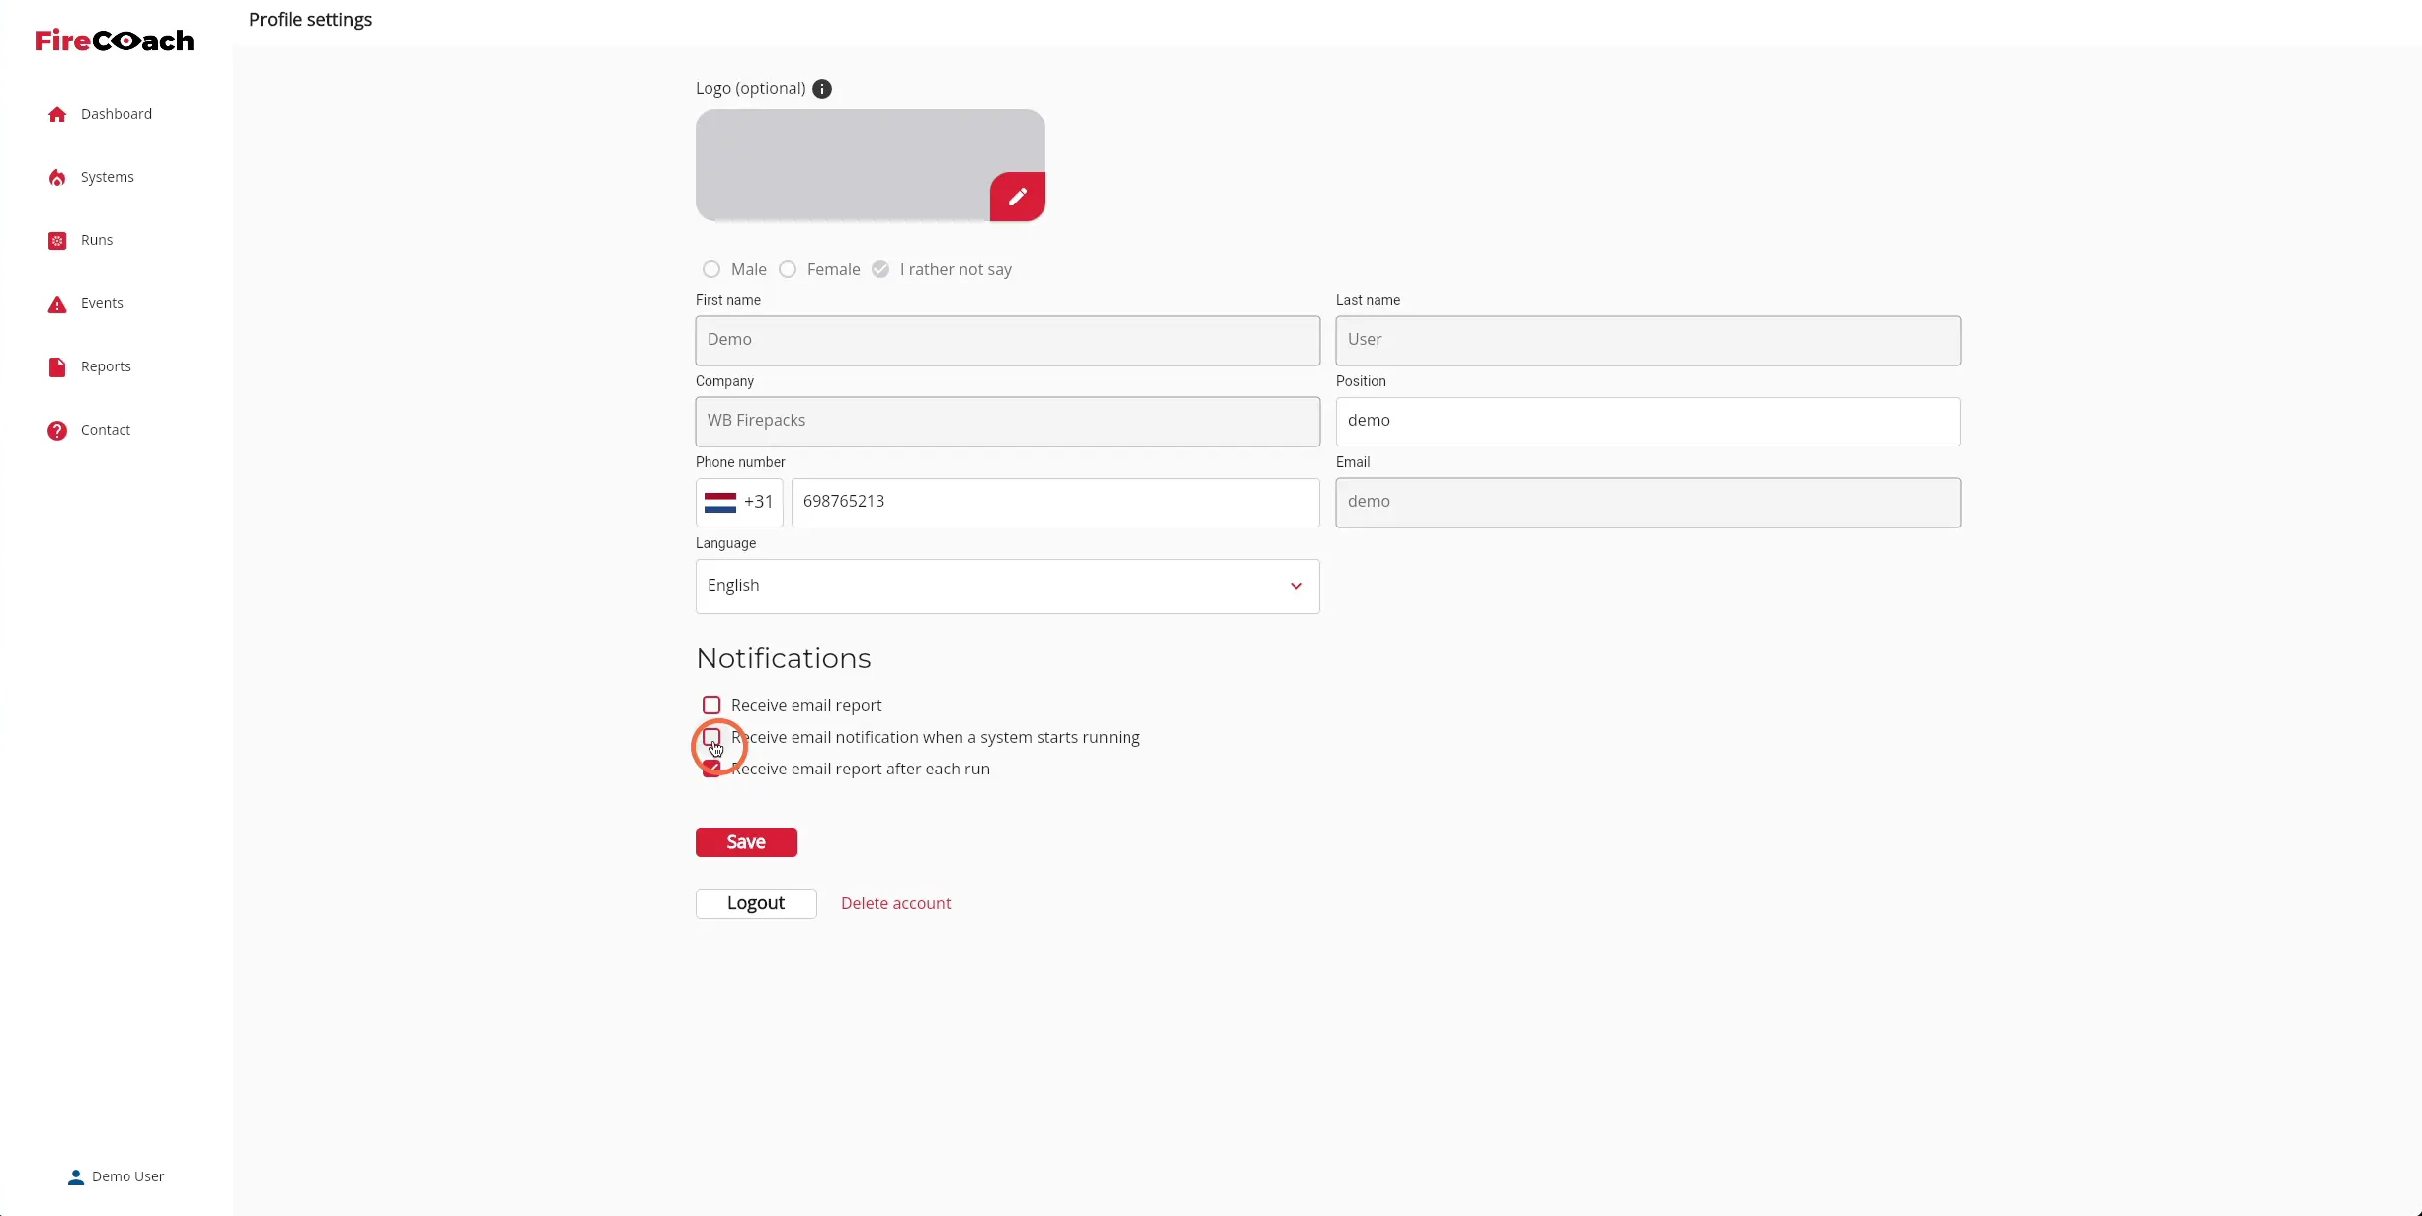Select the Male radio button
Screen dimensions: 2422x1216
pyautogui.click(x=711, y=269)
